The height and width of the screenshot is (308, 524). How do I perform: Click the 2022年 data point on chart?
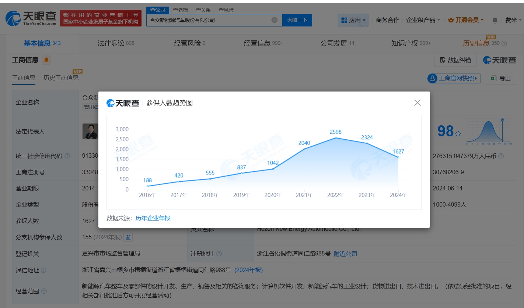(335, 138)
